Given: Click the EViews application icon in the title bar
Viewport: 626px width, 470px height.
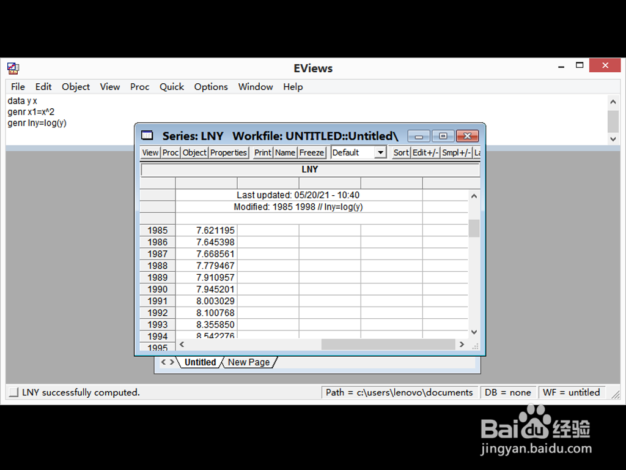Looking at the screenshot, I should [x=13, y=69].
